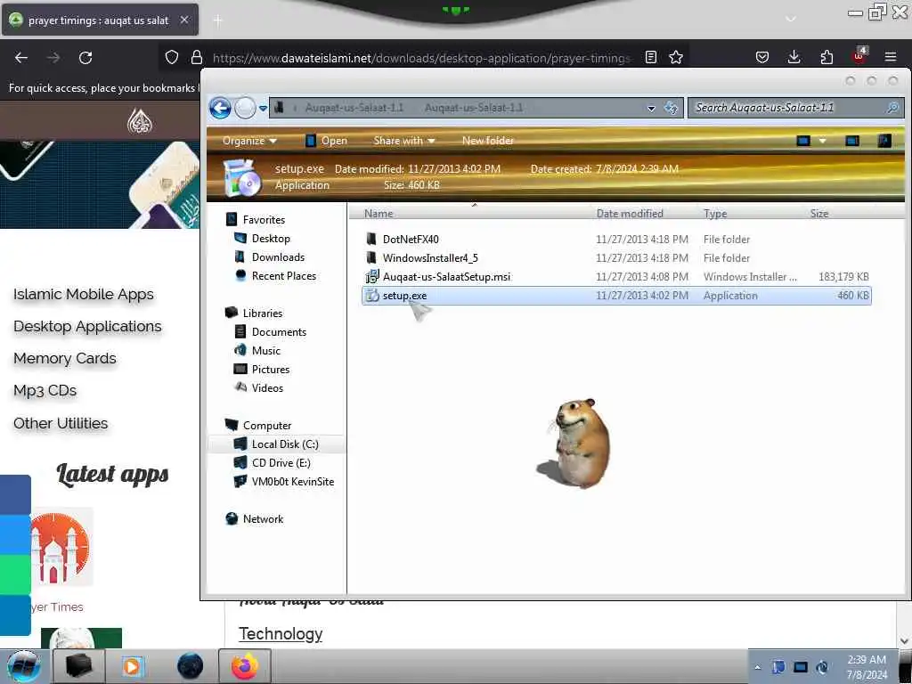912x684 pixels.
Task: Bookmark this page with star icon
Action: [x=676, y=57]
